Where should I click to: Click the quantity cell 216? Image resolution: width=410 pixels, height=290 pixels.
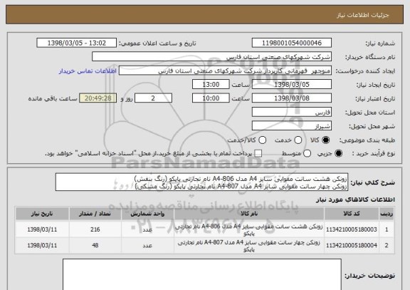(x=95, y=229)
